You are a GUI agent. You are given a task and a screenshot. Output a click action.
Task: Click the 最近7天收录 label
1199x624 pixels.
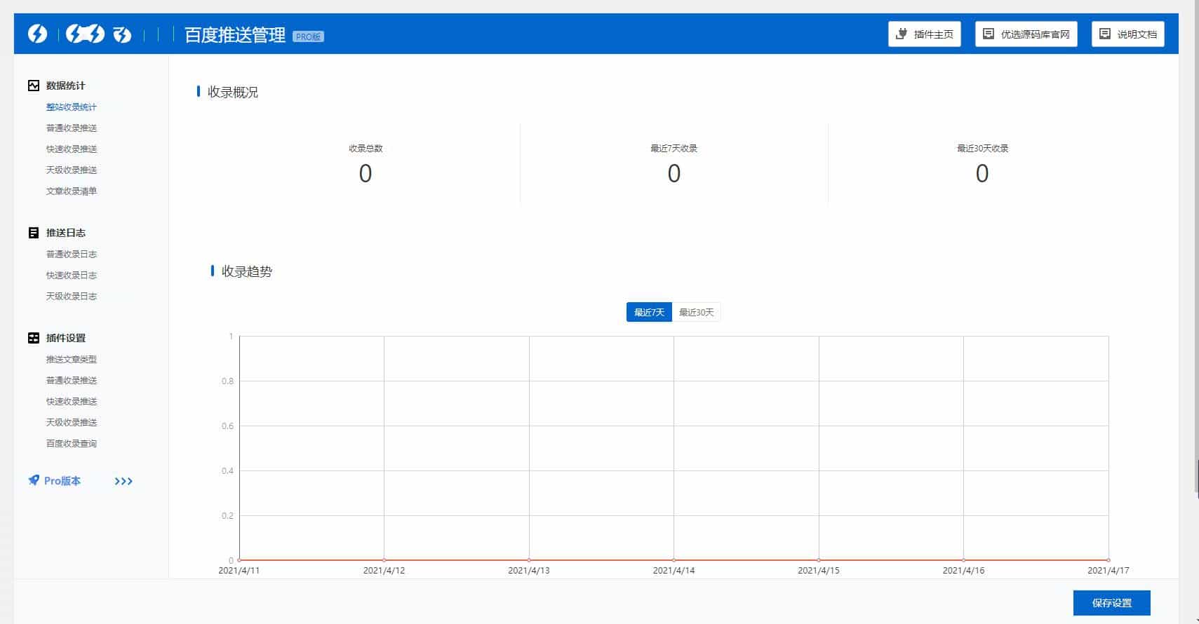pyautogui.click(x=674, y=149)
